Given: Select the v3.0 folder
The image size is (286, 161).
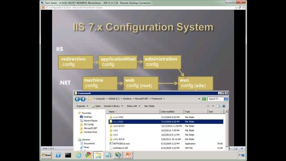Looking at the screenshot, I should coord(115,131).
